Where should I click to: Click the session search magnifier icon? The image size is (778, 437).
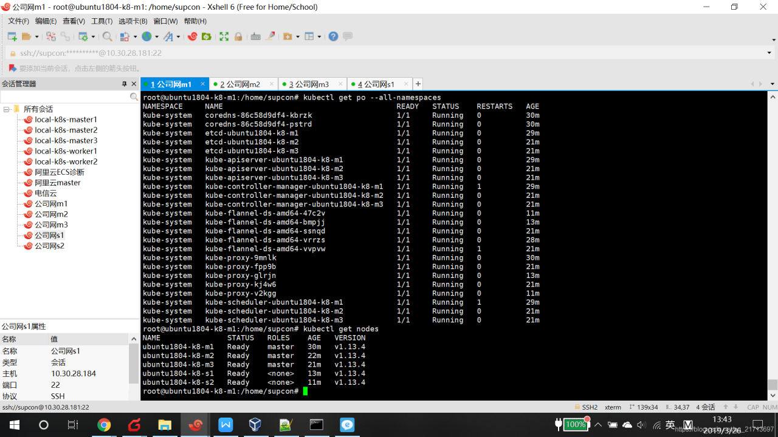click(x=134, y=97)
